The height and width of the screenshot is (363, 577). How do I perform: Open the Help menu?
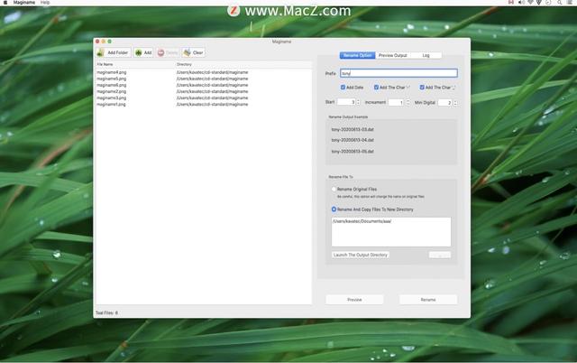(x=45, y=3)
